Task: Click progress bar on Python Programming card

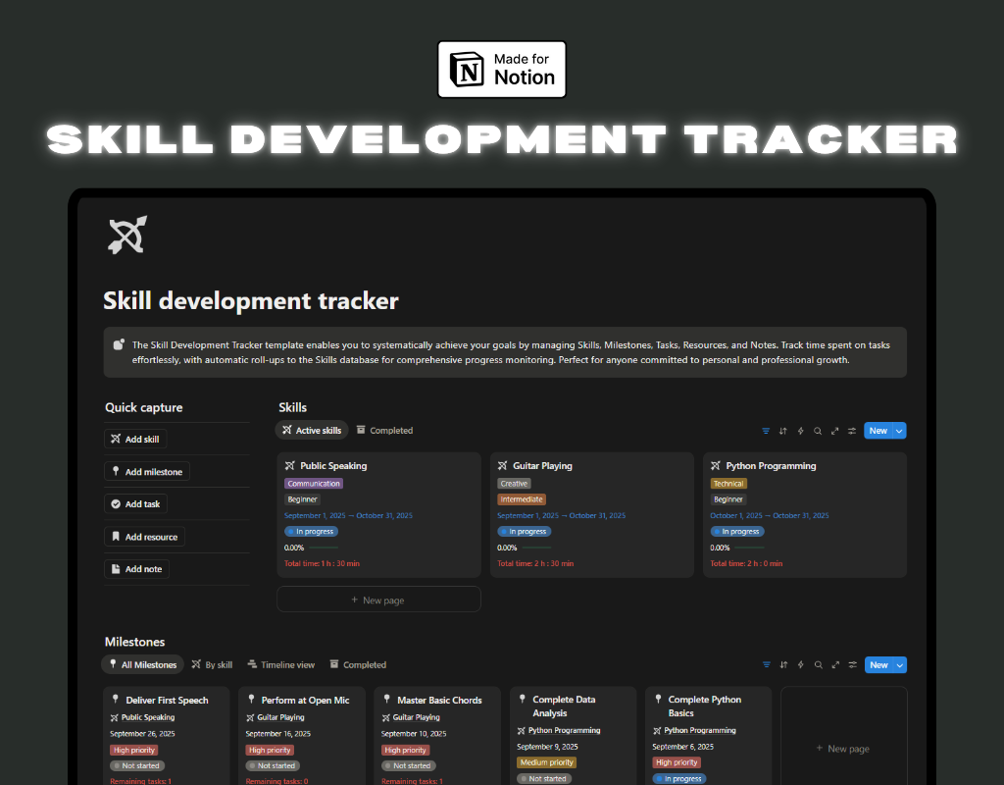Action: pos(749,548)
